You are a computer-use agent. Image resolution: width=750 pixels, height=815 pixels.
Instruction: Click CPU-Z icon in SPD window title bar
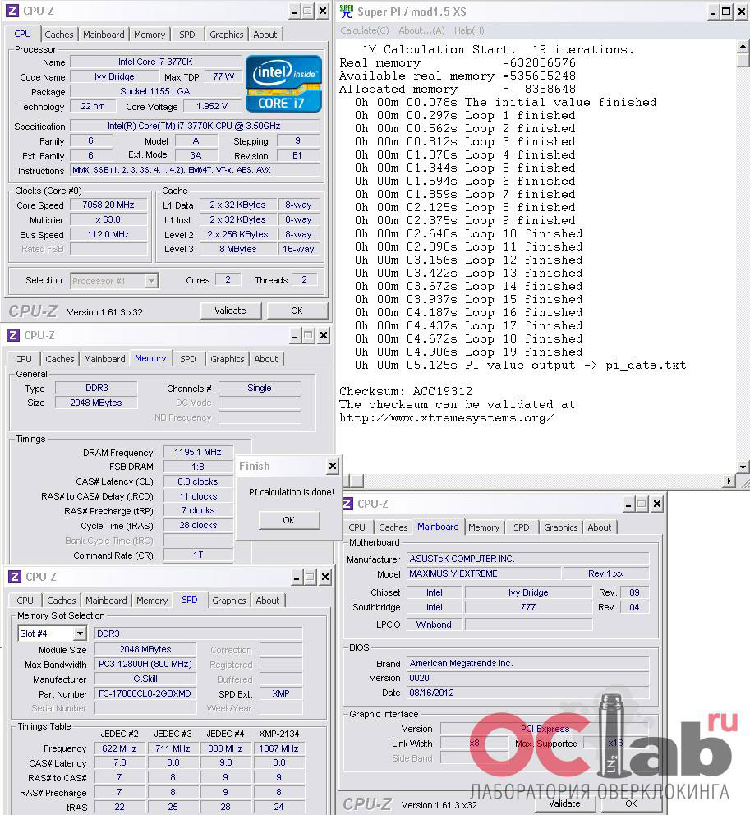point(15,577)
